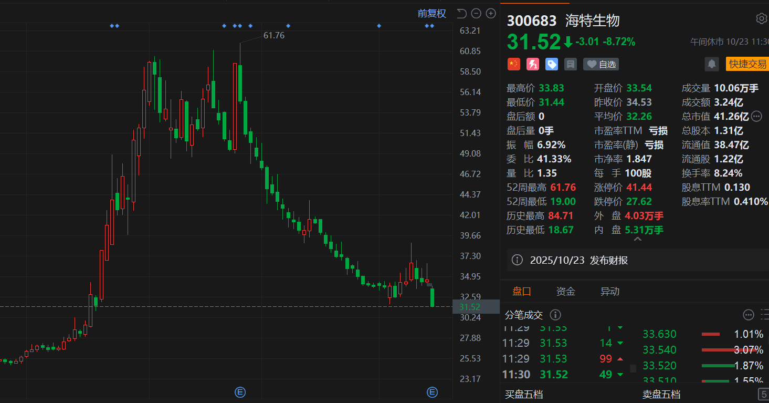Open the more menu in 分笔成交 header

pos(749,315)
